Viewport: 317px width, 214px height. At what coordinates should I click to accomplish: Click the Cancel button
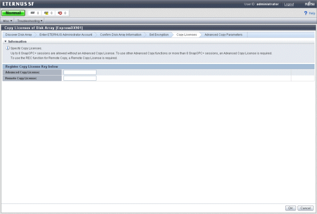305,208
